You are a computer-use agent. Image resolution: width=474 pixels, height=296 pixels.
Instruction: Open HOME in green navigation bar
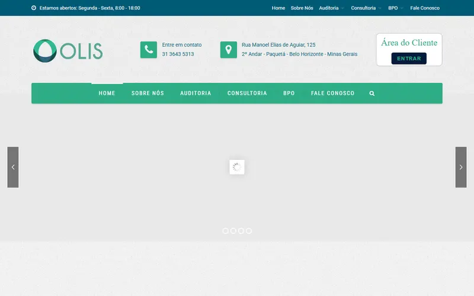(x=107, y=94)
